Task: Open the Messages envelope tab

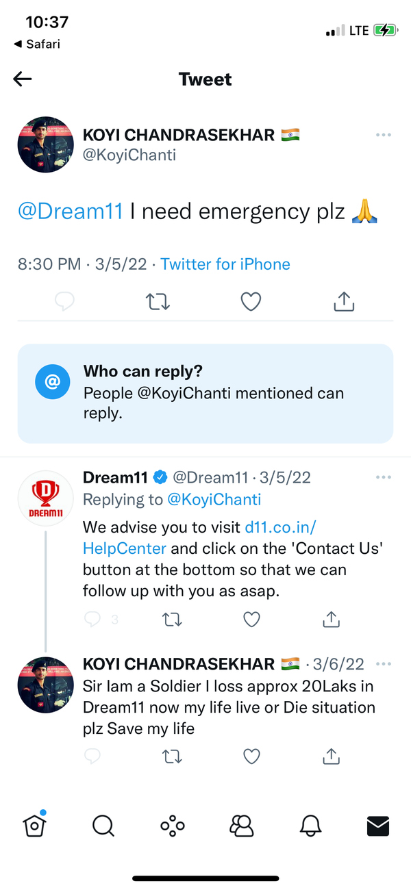Action: [x=378, y=826]
